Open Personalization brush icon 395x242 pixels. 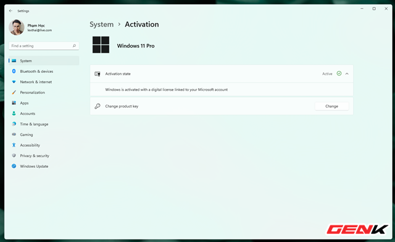[x=14, y=93]
